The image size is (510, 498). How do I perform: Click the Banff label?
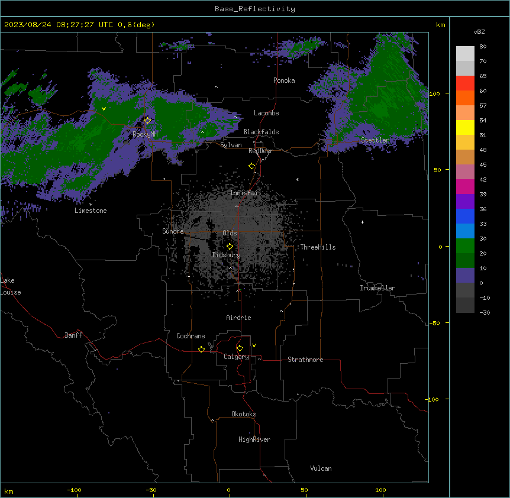point(73,335)
